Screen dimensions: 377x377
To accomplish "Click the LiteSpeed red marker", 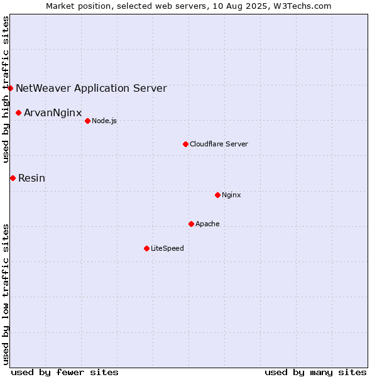I will 146,248.
